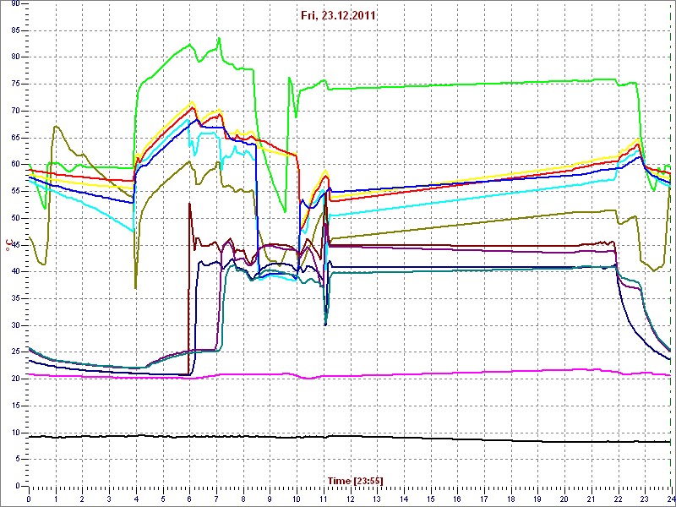Select the 70 value on the temperature axis
676x507 pixels.
tap(15, 111)
